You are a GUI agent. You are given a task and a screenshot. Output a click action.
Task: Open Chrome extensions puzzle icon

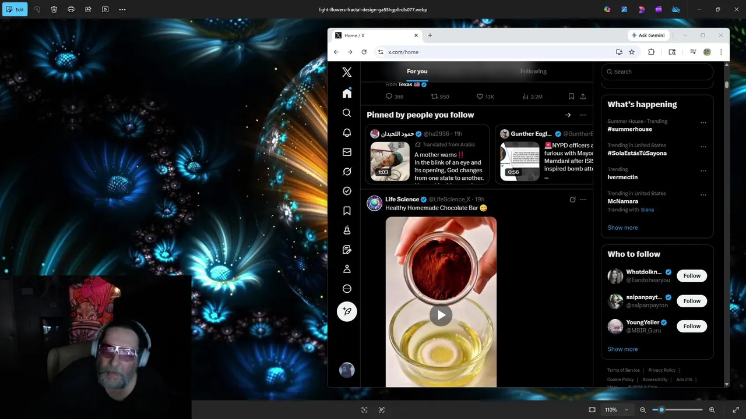point(652,52)
